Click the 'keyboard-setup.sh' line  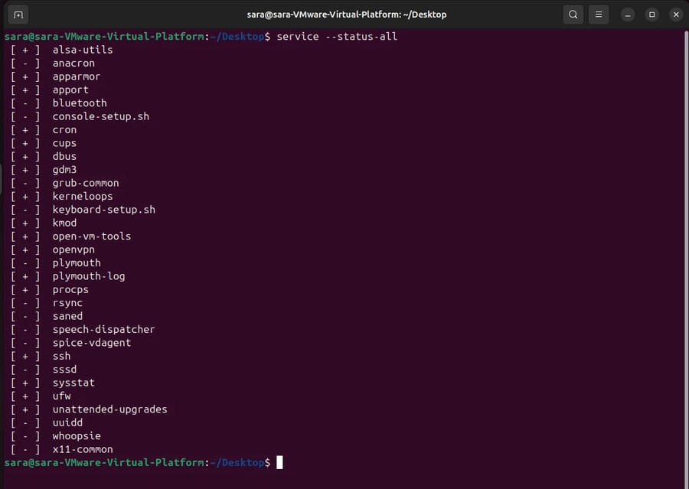click(83, 210)
